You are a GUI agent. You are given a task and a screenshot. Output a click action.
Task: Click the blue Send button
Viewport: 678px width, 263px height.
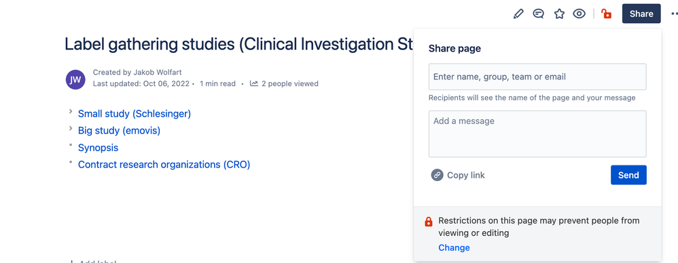[x=628, y=175]
